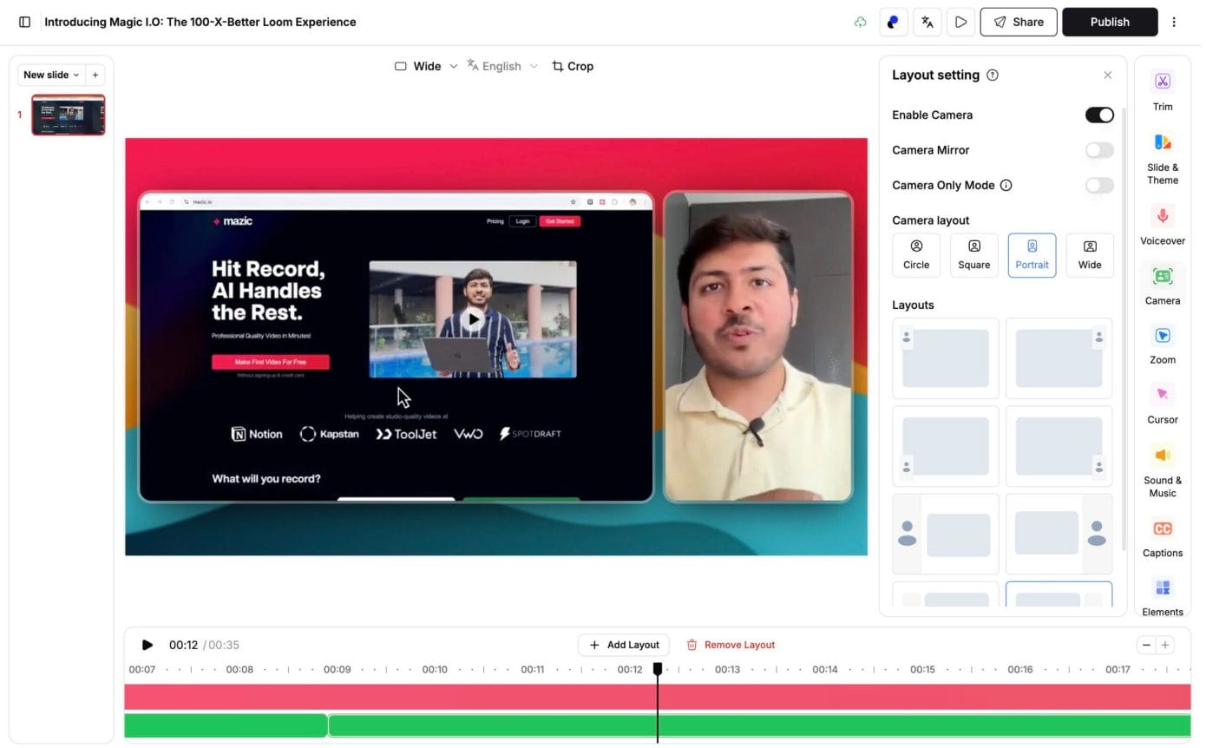1206x748 pixels.
Task: Click the Add Layout button
Action: pos(623,645)
